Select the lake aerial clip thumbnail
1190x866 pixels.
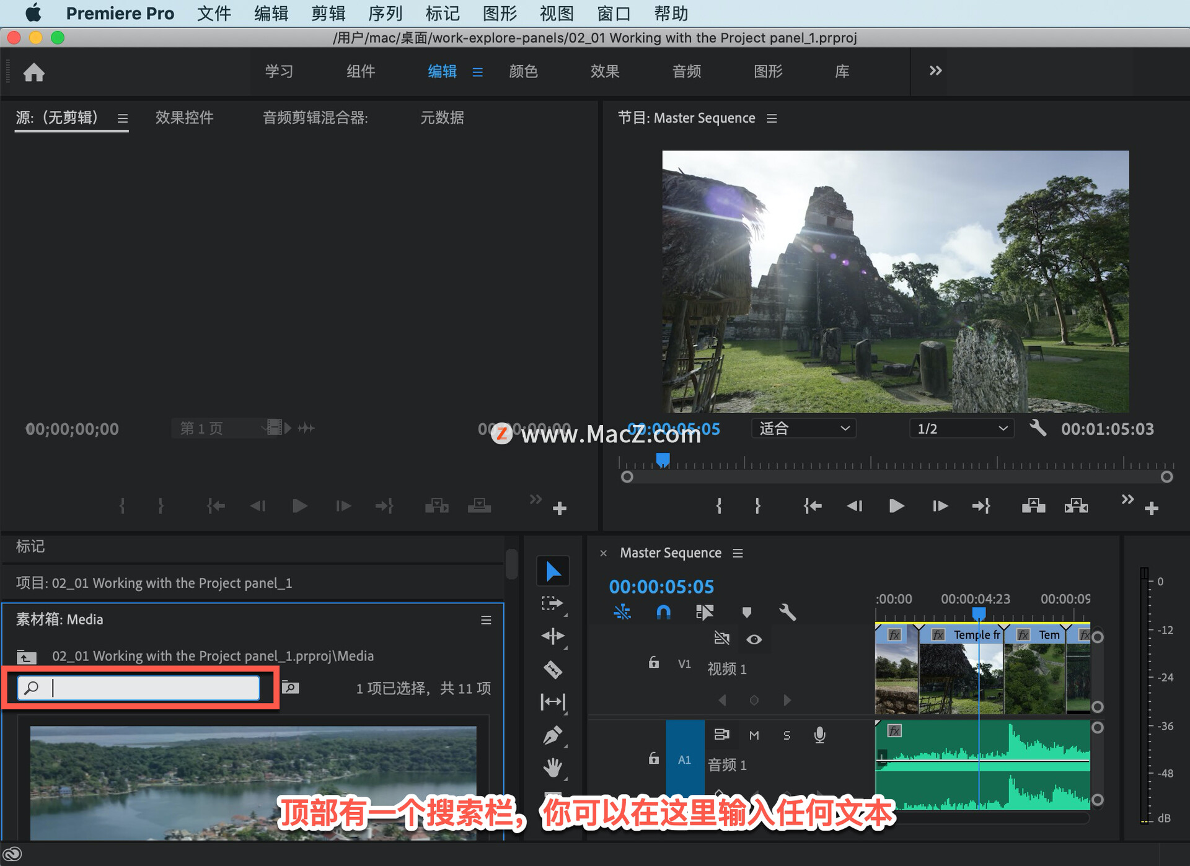253,783
